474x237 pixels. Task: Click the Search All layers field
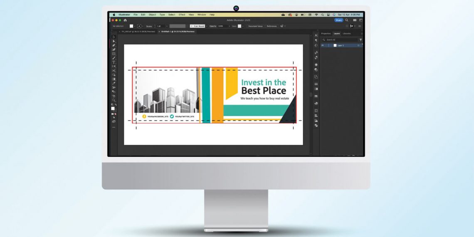[340, 39]
